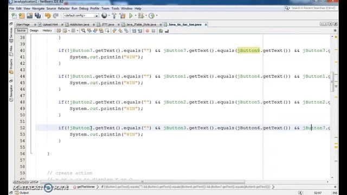The height and width of the screenshot is (195, 347).
Task: Click the Find Next Occurrence icon
Action: tap(95, 31)
